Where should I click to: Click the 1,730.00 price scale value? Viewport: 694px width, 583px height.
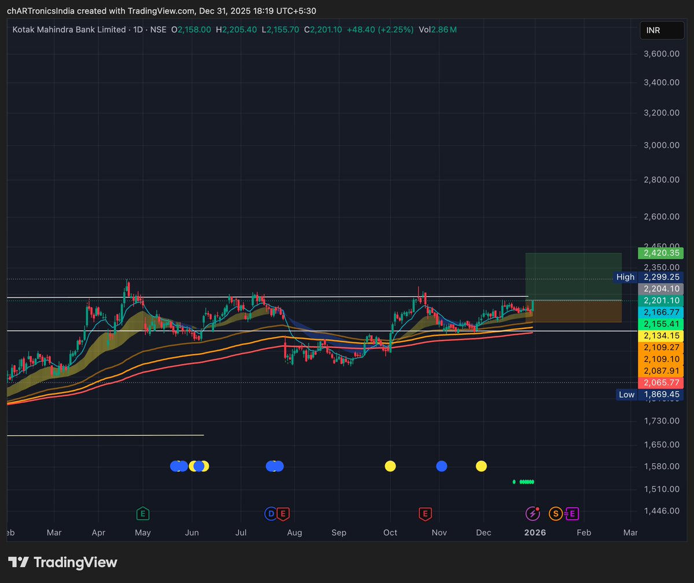click(662, 421)
